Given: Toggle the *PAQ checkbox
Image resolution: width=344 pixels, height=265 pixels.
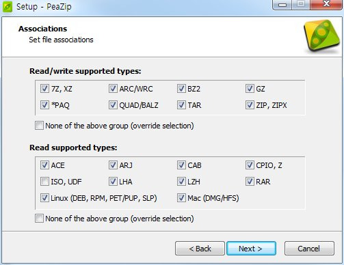Looking at the screenshot, I should point(44,105).
